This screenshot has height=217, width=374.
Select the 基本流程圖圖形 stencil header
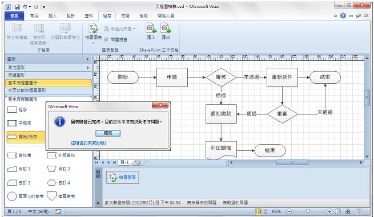pos(48,83)
